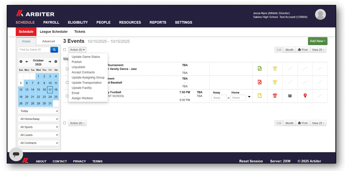Screen dimensions: 345x171
Task: Click the Away score input field
Action: (x=219, y=98)
